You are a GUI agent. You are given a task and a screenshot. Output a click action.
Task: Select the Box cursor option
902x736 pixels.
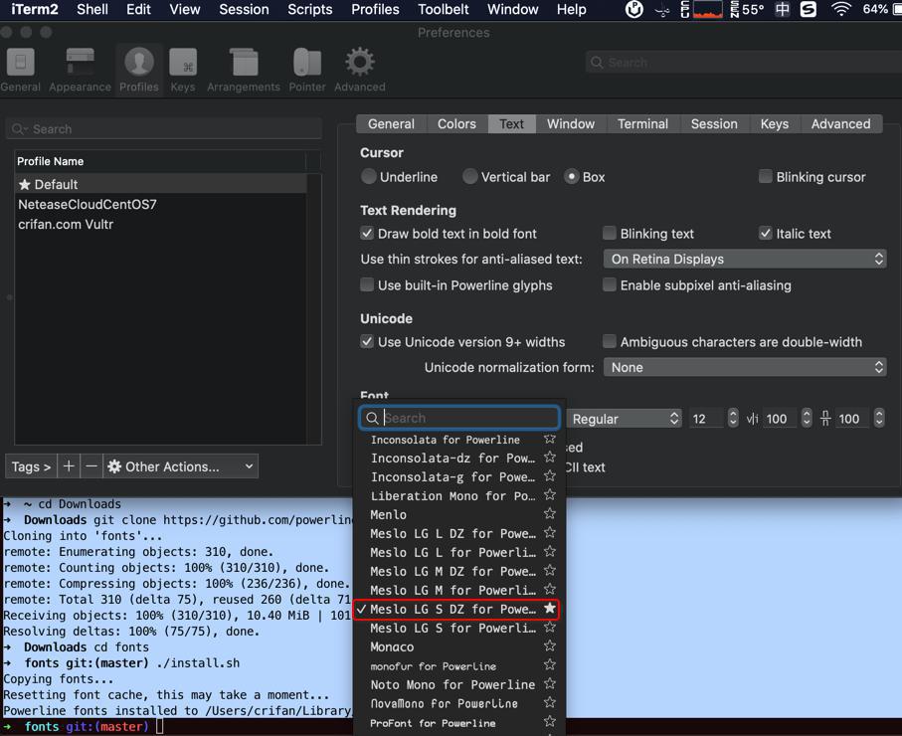pos(571,177)
